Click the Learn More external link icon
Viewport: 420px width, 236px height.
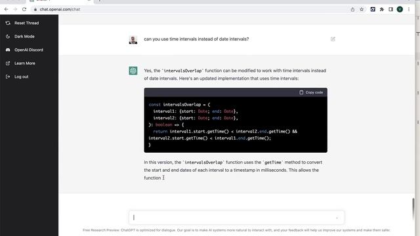point(8,63)
